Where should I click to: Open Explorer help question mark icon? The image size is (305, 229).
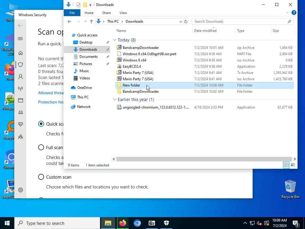click(294, 13)
